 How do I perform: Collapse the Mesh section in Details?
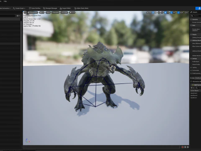coord(191,25)
